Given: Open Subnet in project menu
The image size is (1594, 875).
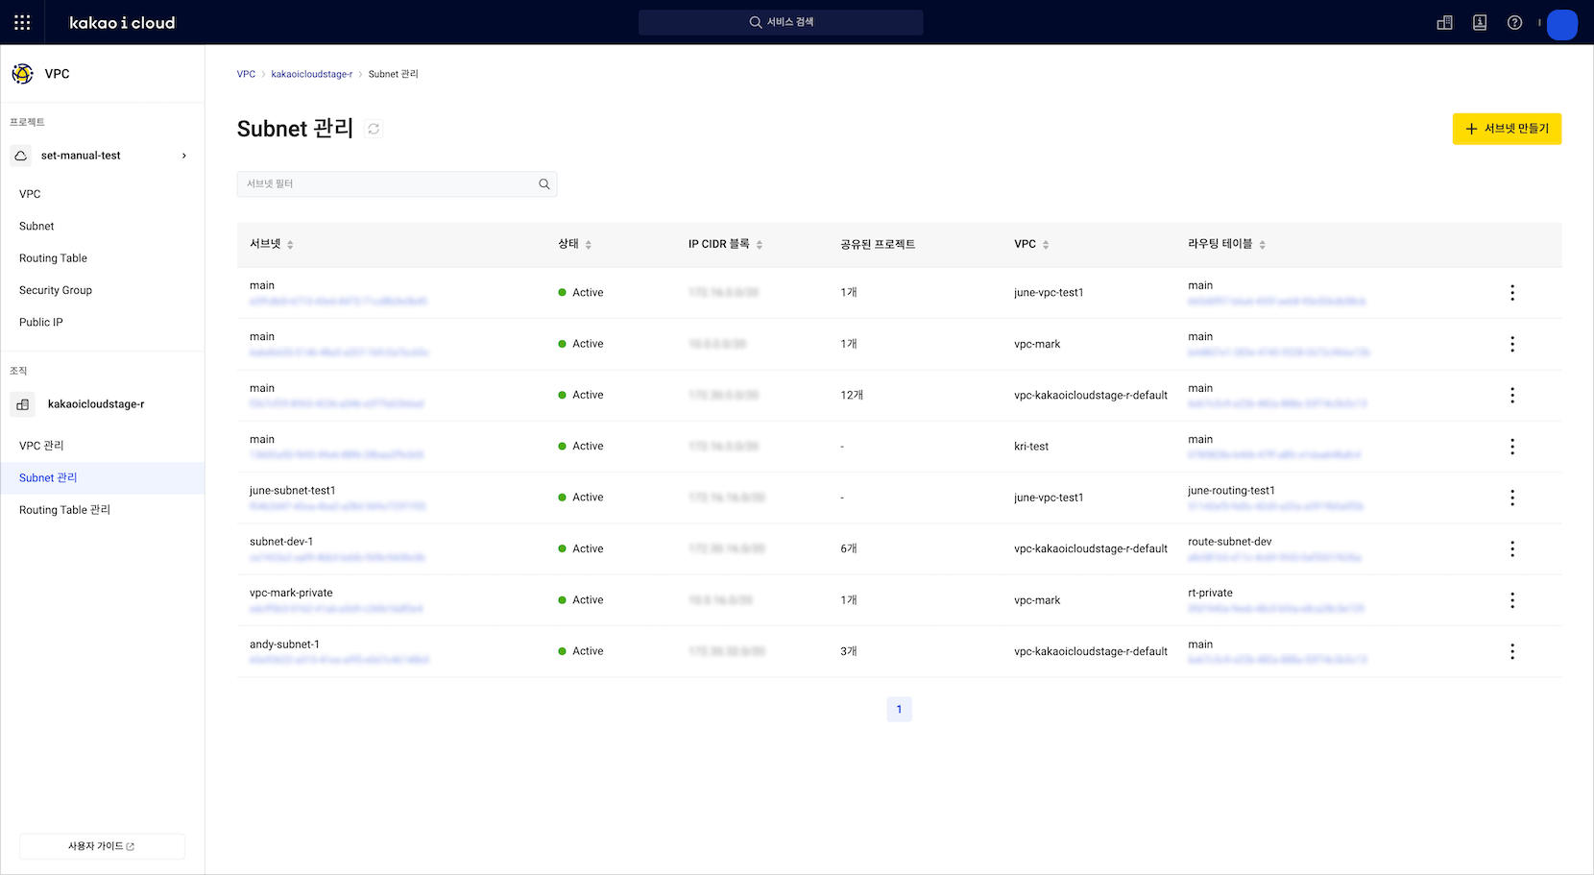Looking at the screenshot, I should [36, 226].
